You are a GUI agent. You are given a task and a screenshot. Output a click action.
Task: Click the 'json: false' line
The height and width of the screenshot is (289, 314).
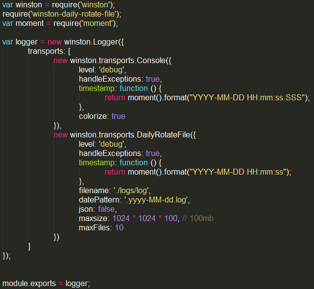coord(97,209)
